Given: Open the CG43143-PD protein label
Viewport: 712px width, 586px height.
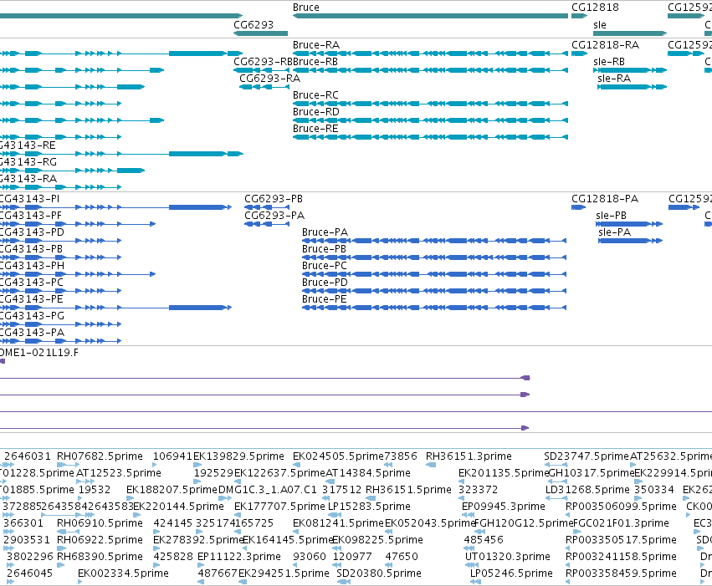Looking at the screenshot, I should click(x=32, y=232).
